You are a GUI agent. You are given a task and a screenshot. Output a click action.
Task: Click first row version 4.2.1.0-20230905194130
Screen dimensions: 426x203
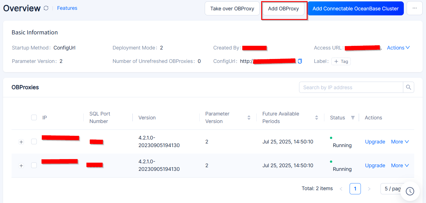tap(159, 141)
